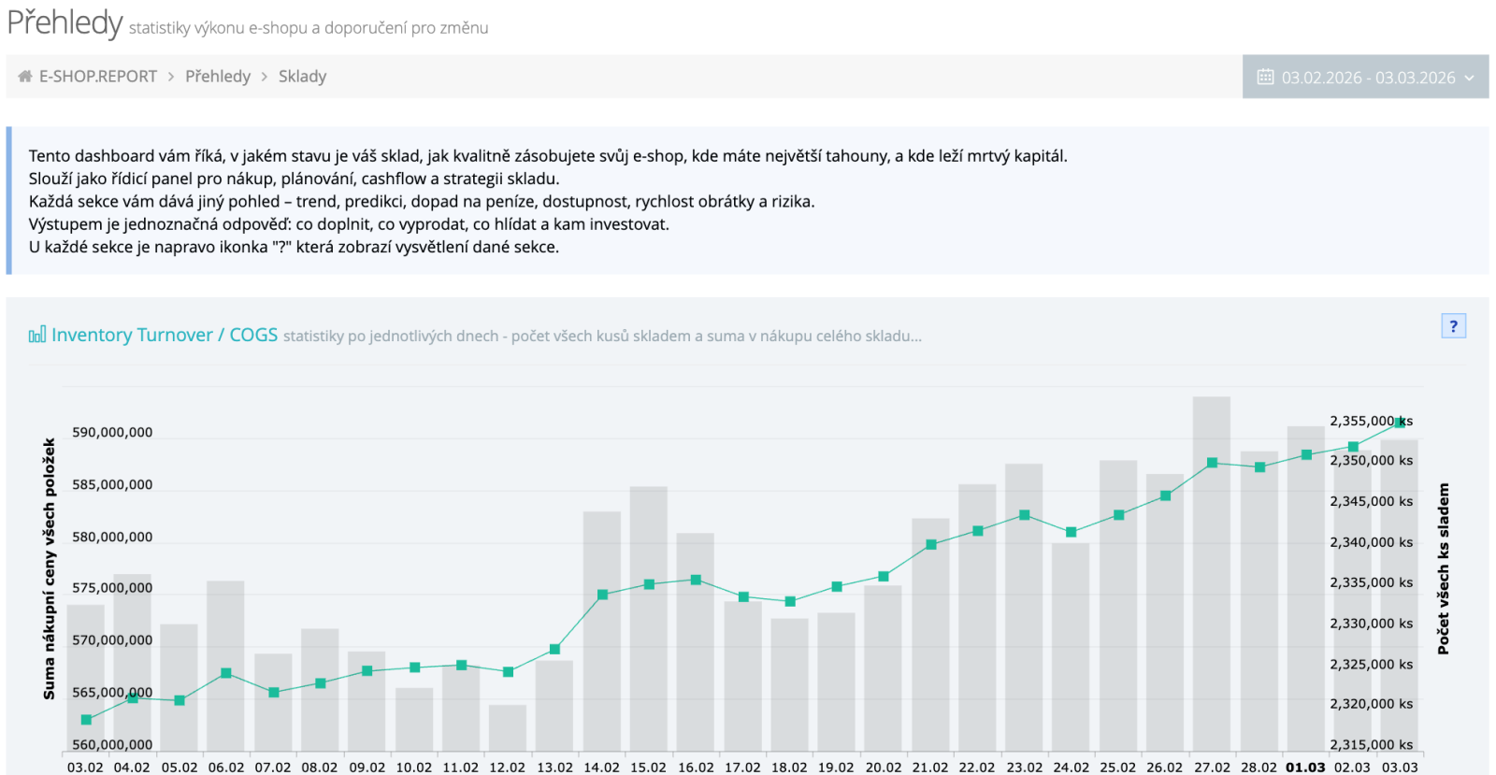Select the green marker at 24.02
1496x775 pixels.
(1072, 532)
